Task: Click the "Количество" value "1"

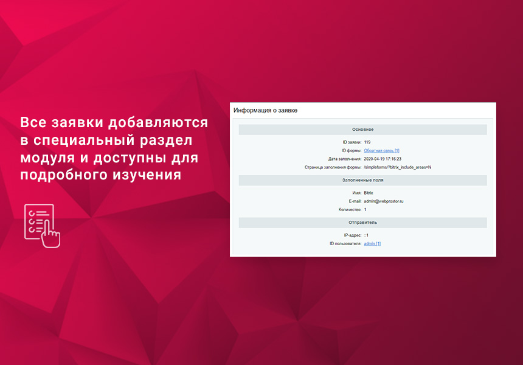Action: coord(365,209)
